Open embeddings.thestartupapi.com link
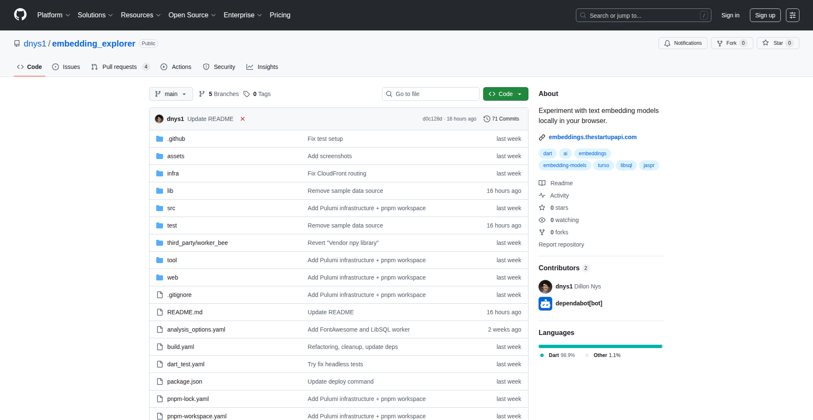This screenshot has height=420, width=813. click(593, 137)
